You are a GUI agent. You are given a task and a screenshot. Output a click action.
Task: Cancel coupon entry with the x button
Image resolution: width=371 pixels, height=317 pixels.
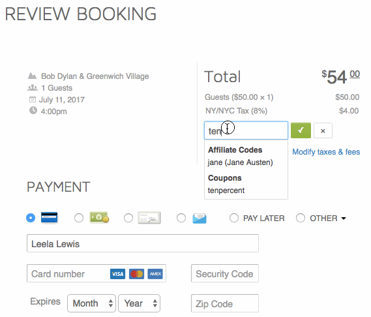pos(323,130)
